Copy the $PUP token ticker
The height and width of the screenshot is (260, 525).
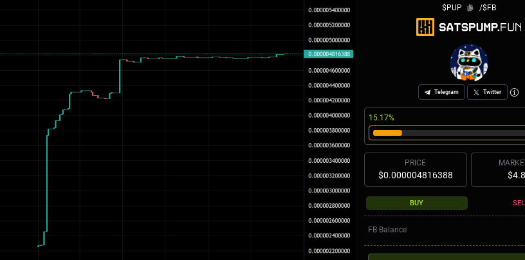click(x=470, y=8)
